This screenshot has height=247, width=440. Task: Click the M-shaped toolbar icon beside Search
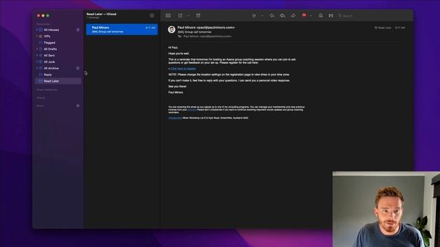click(331, 16)
